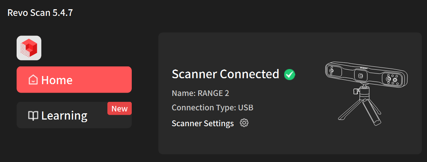Image resolution: width=427 pixels, height=162 pixels.
Task: Switch to the Learning section
Action: [x=64, y=116]
